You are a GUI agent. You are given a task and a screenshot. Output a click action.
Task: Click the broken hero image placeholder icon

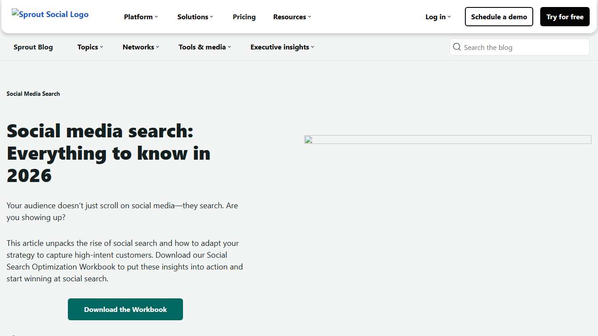[308, 140]
